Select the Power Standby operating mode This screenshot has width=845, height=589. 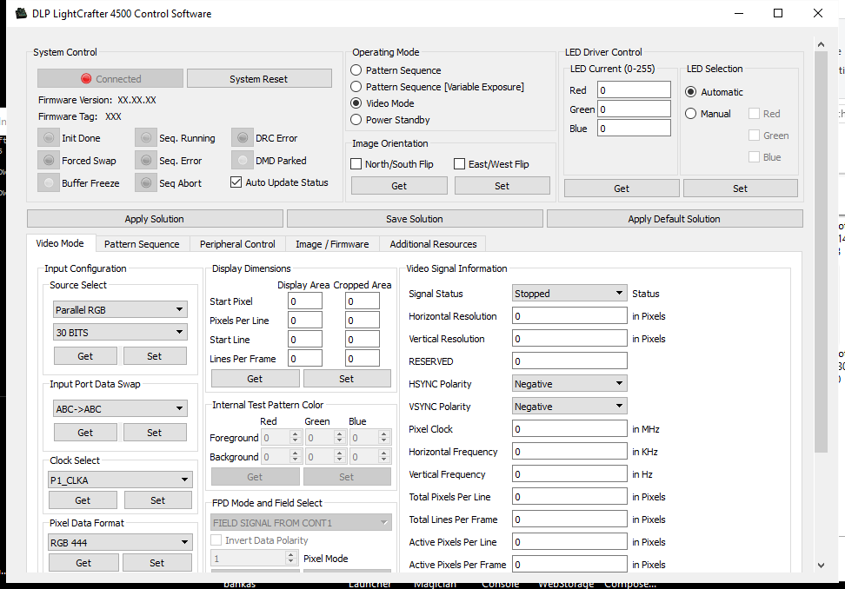click(x=356, y=120)
